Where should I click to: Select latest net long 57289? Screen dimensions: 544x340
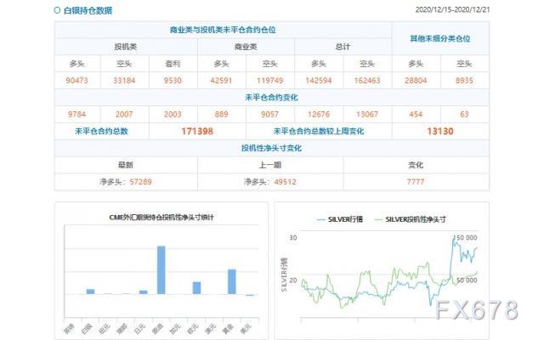click(x=140, y=182)
